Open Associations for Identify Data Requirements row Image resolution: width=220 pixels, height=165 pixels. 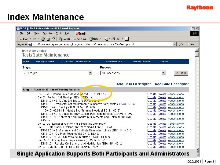(x=176, y=140)
